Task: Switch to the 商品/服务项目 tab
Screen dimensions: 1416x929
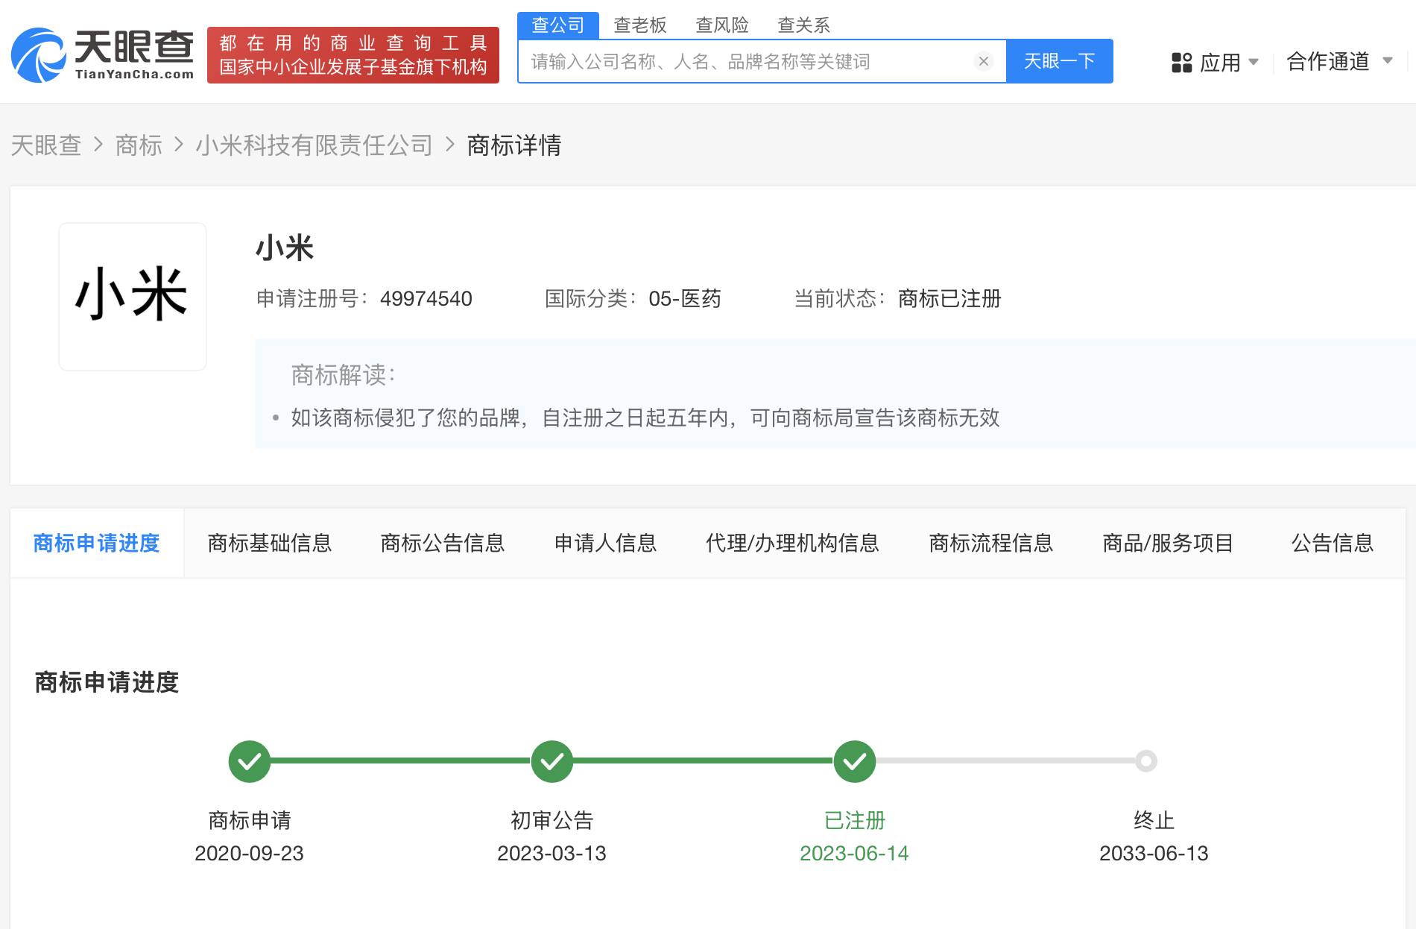Action: click(1166, 544)
